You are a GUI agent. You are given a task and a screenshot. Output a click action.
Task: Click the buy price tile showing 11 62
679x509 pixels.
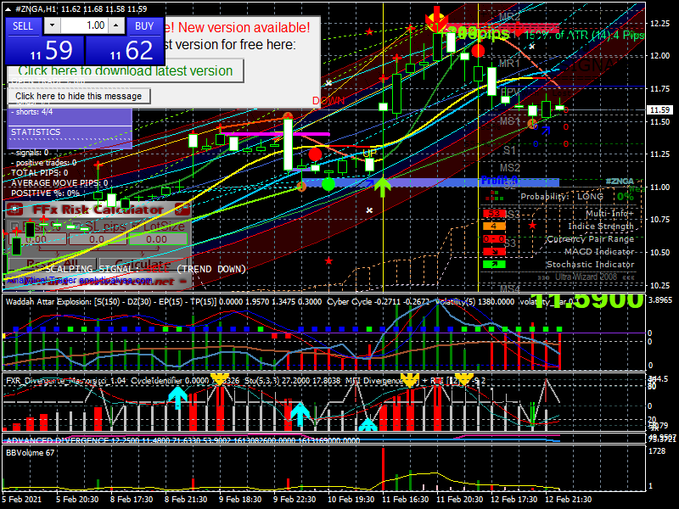[x=125, y=51]
